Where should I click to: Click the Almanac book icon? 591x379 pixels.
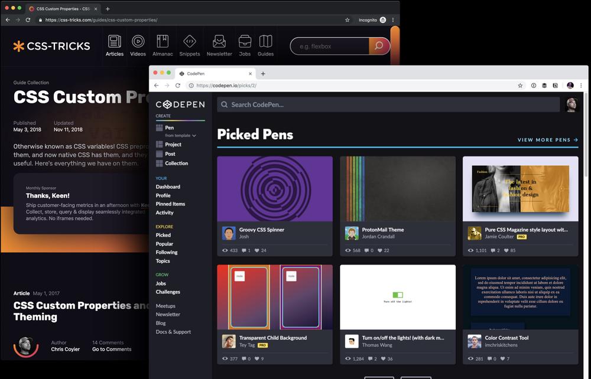(163, 41)
